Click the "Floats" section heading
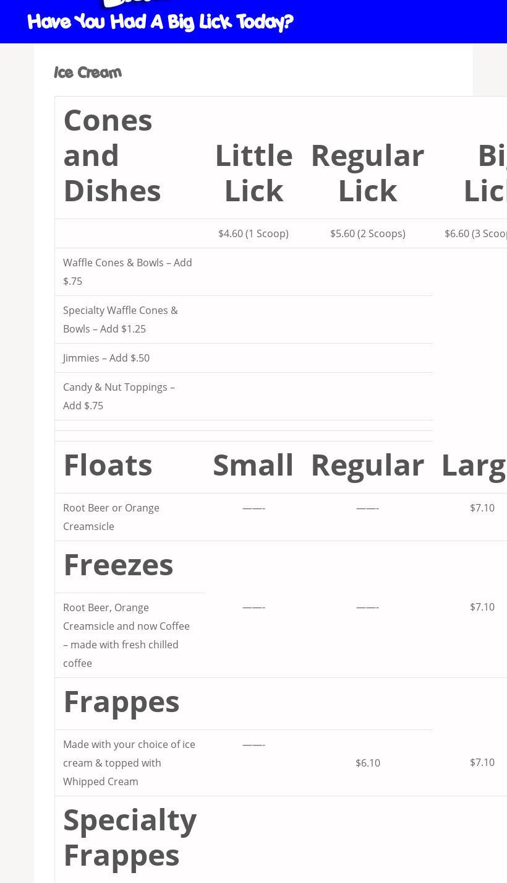507x883 pixels. click(108, 464)
